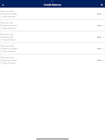This screenshot has width=105, height=140.
Task: Tap the $0.00 amount on the Mar 3 memo
Action: (99, 37)
